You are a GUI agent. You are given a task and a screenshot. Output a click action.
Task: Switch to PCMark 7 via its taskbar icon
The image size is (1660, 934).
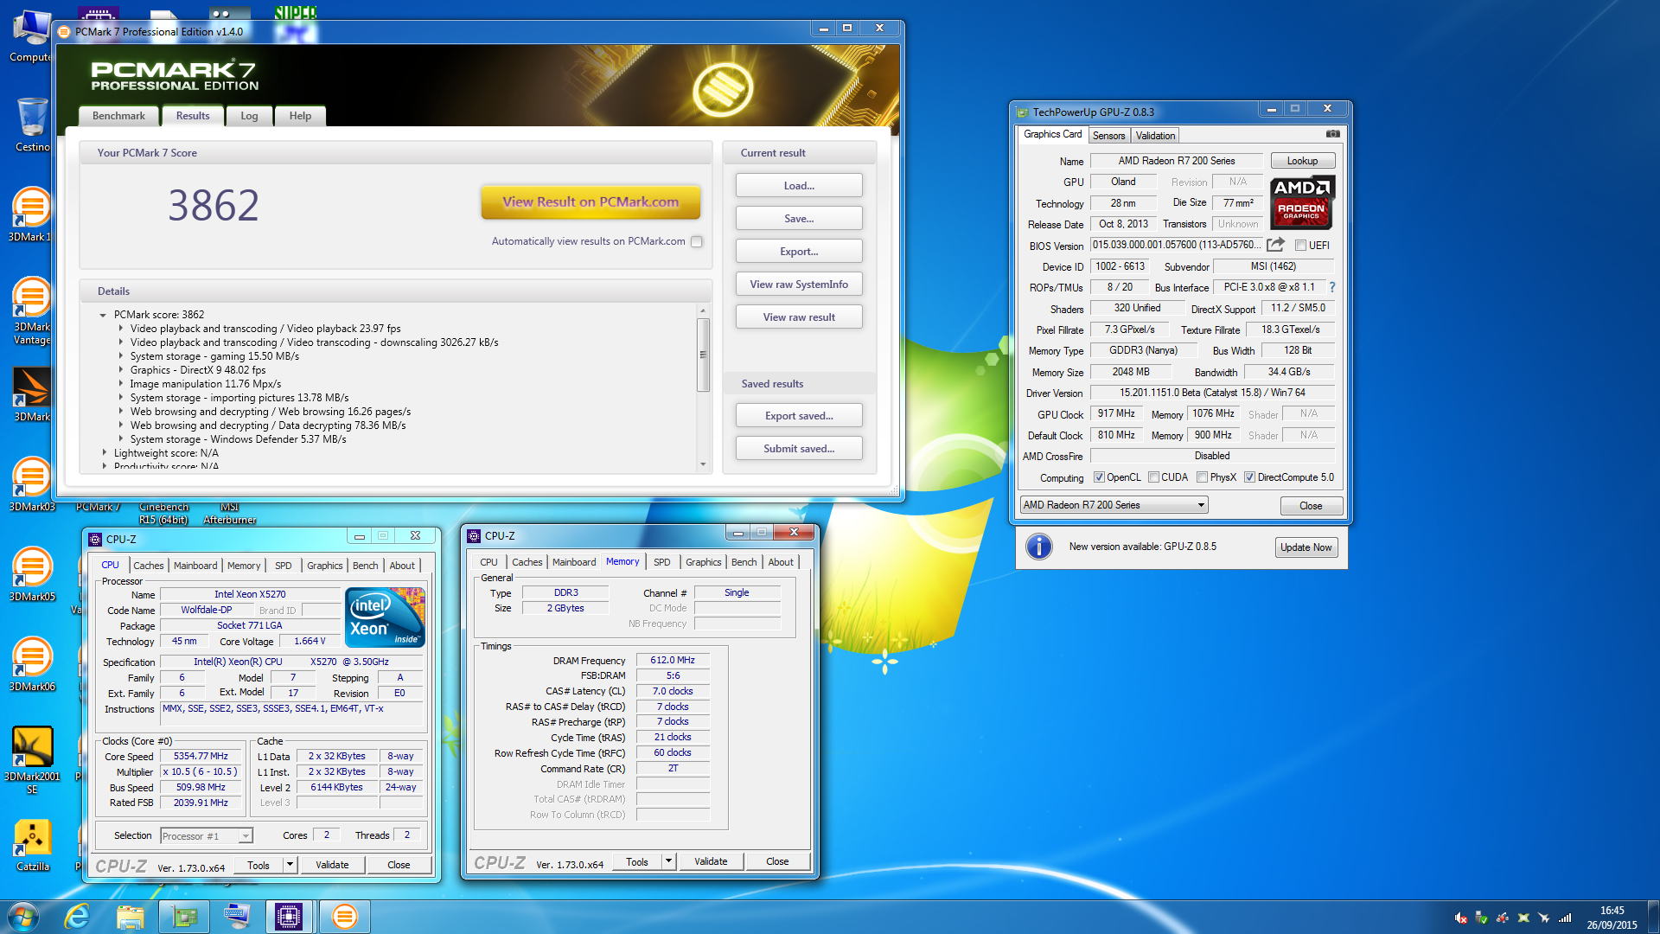coord(344,916)
